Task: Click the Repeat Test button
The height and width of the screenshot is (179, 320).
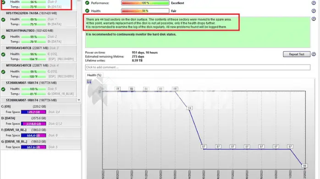Action: pyautogui.click(x=297, y=54)
